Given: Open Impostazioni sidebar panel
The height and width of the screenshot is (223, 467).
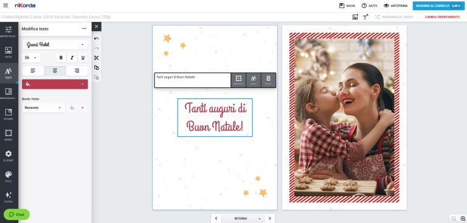Looking at the screenshot, I should (9, 32).
